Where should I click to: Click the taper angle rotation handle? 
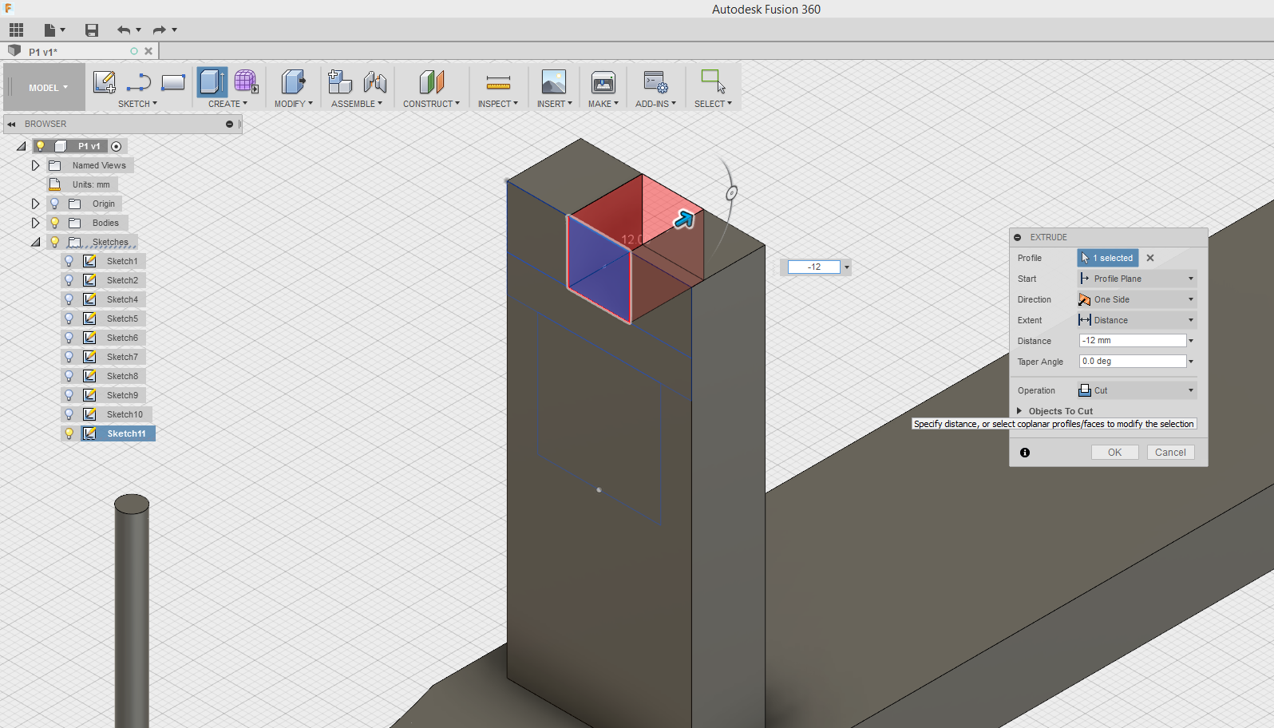click(x=731, y=192)
